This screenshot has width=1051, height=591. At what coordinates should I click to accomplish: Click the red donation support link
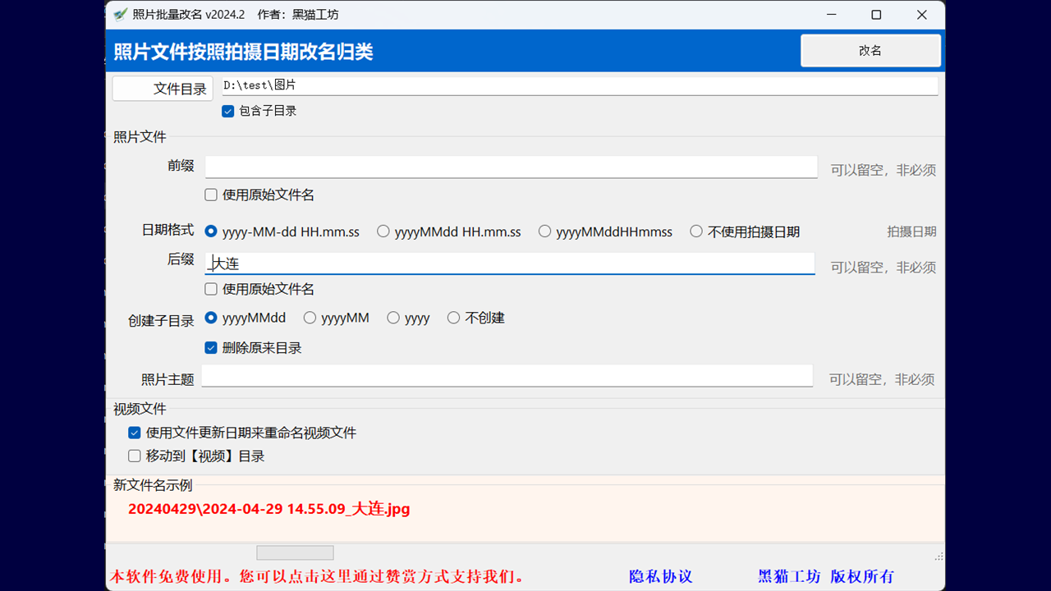pos(318,577)
